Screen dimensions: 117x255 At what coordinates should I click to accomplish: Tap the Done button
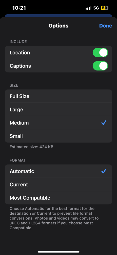(106, 26)
